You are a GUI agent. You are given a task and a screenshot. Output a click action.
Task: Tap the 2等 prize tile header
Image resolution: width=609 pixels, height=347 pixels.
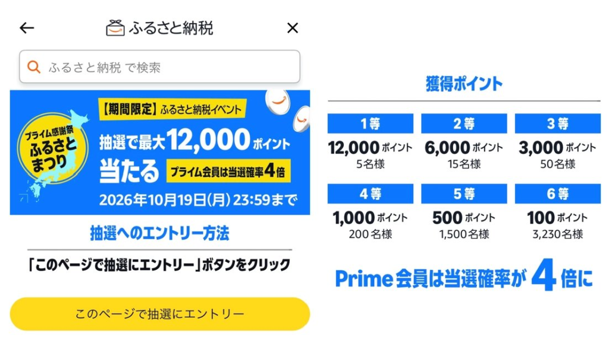[x=464, y=123]
